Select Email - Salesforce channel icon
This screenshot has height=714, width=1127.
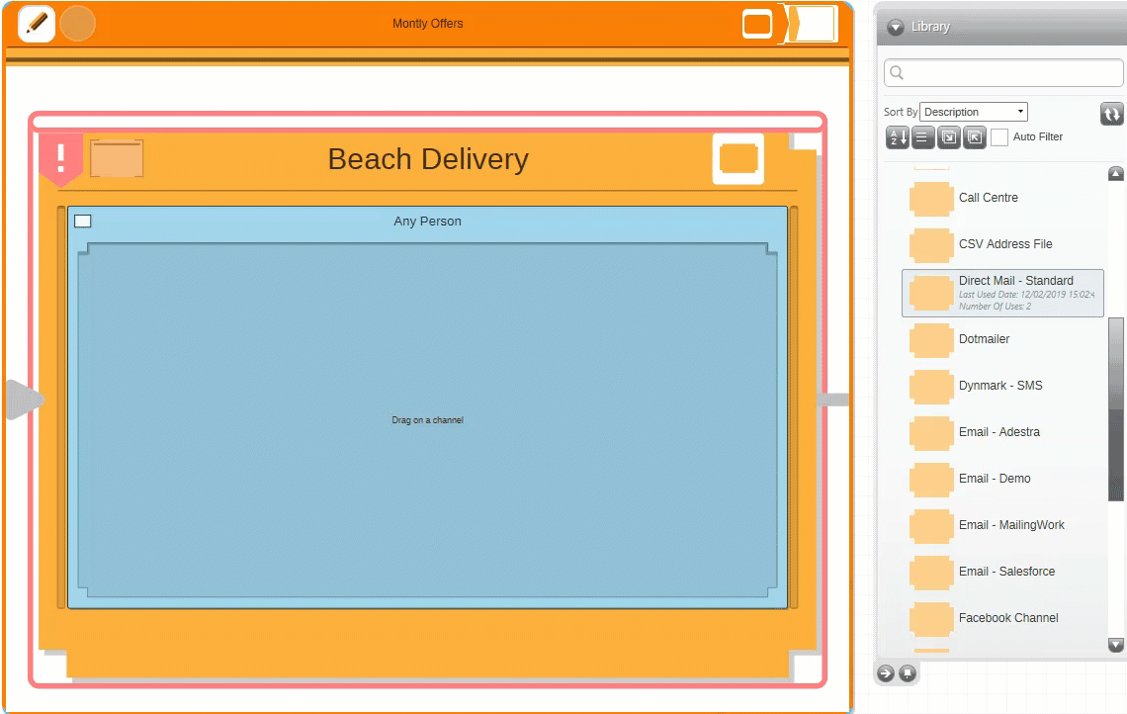[x=931, y=573]
